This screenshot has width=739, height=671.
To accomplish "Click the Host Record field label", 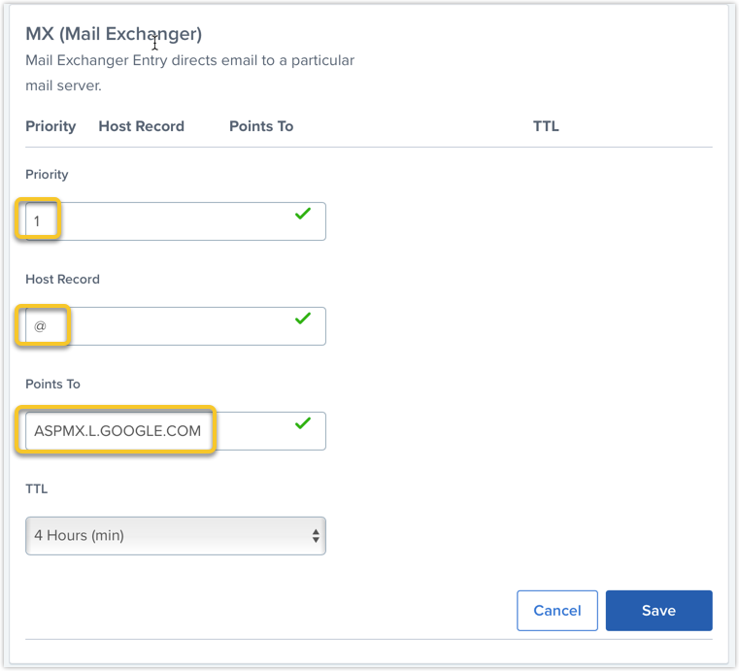I will tap(62, 280).
